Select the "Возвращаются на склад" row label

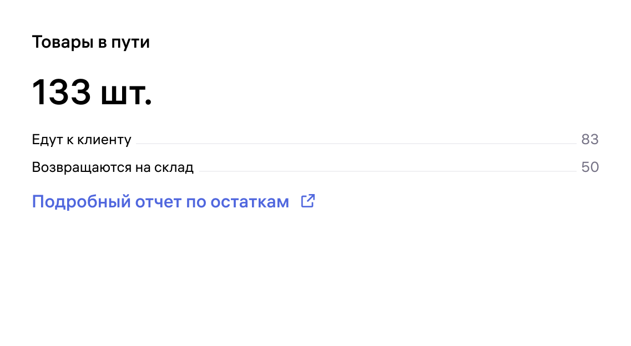point(113,167)
